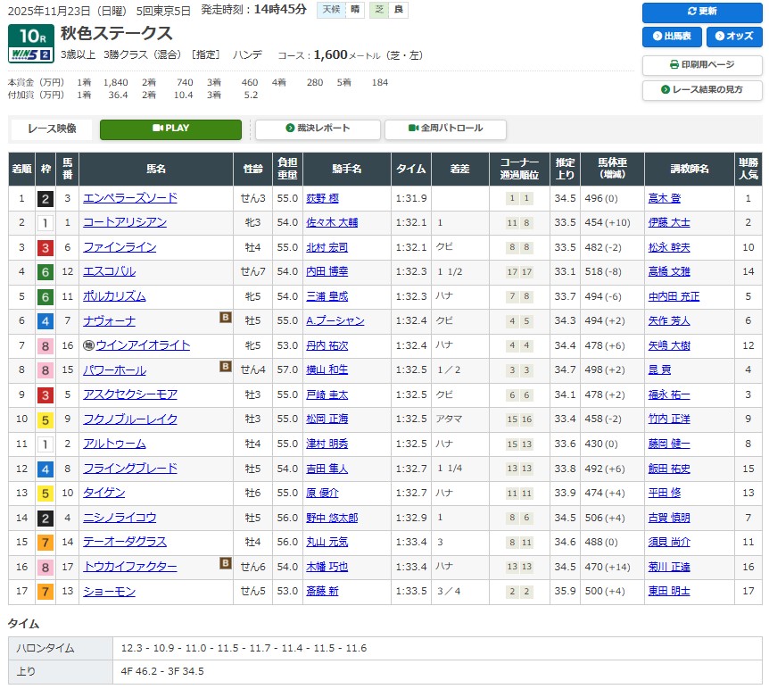Screen dimensions: 769x689
Task: Click the レース映像 label tab
Action: (x=54, y=129)
